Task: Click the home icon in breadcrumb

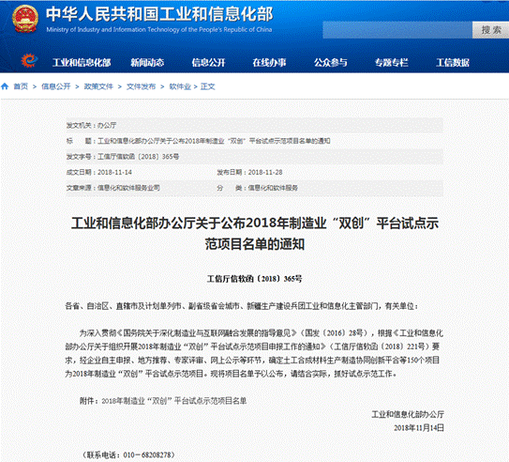Action: 5,86
